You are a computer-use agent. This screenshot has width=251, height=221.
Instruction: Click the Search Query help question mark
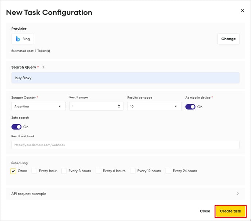pyautogui.click(x=43, y=67)
